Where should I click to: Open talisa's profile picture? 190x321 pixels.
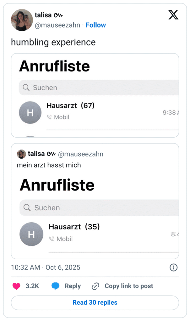click(x=22, y=20)
